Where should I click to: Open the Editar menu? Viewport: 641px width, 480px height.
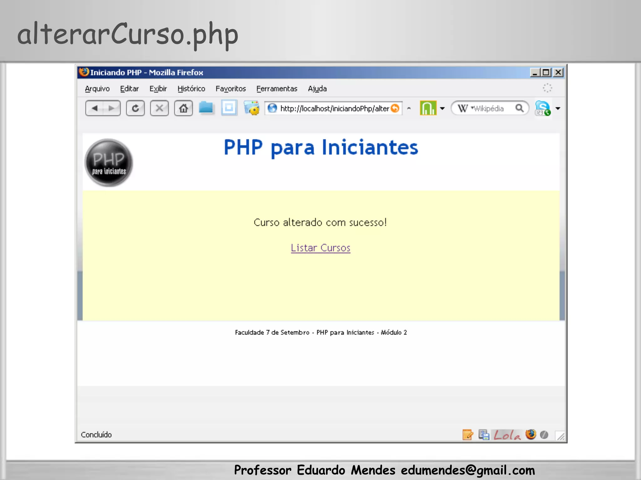130,89
